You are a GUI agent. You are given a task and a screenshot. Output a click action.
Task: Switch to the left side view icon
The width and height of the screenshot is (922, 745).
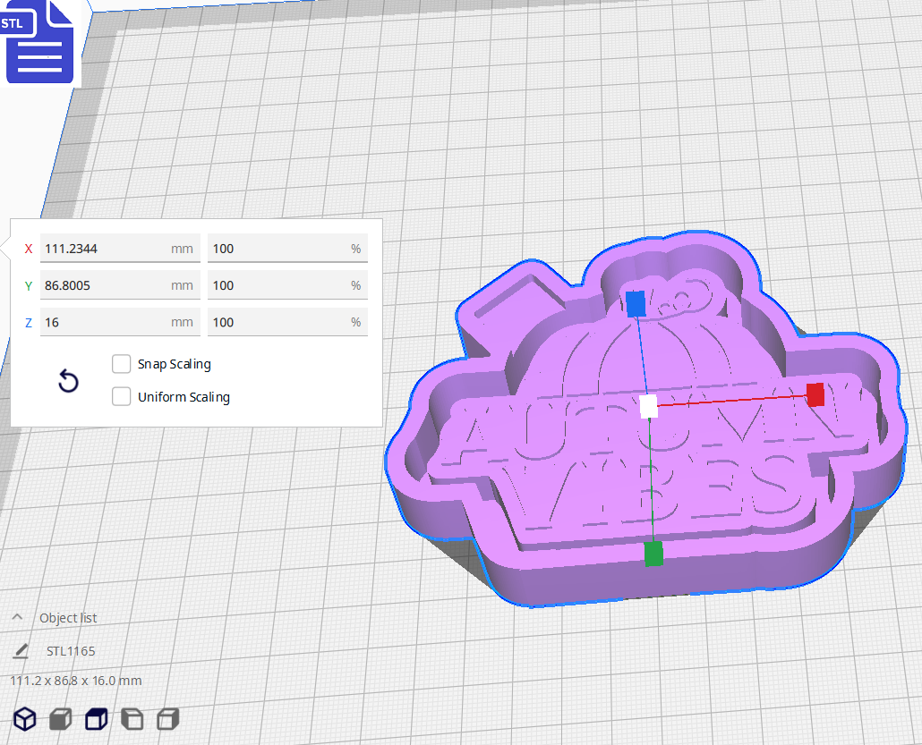[x=132, y=719]
